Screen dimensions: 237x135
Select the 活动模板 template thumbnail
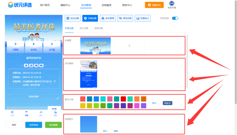tap(88, 74)
